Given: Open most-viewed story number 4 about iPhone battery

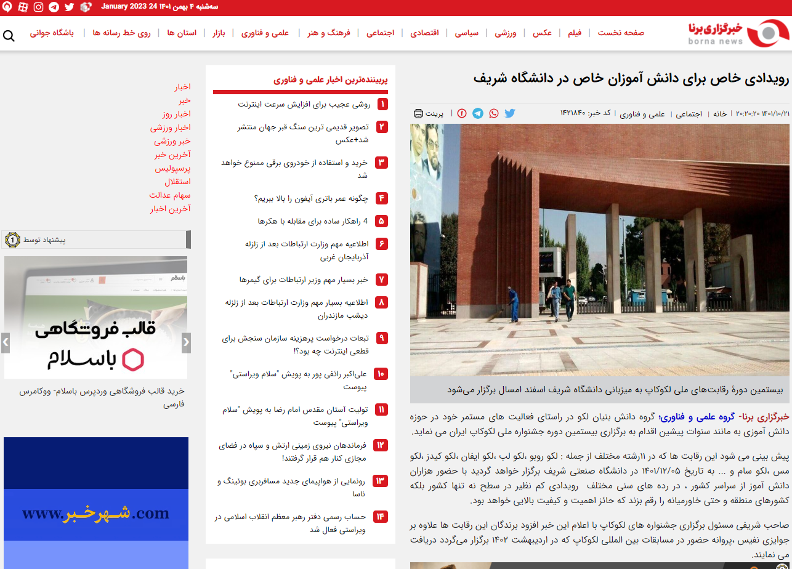Looking at the screenshot, I should [x=311, y=198].
